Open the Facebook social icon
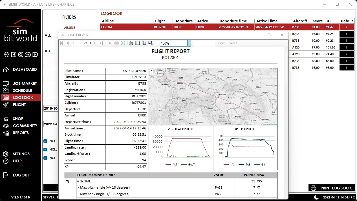This screenshot has height=201, width=357. point(14,55)
